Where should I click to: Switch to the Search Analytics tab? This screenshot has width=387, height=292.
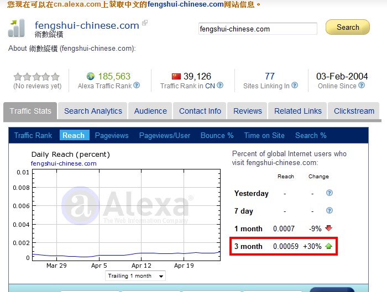[x=93, y=111]
